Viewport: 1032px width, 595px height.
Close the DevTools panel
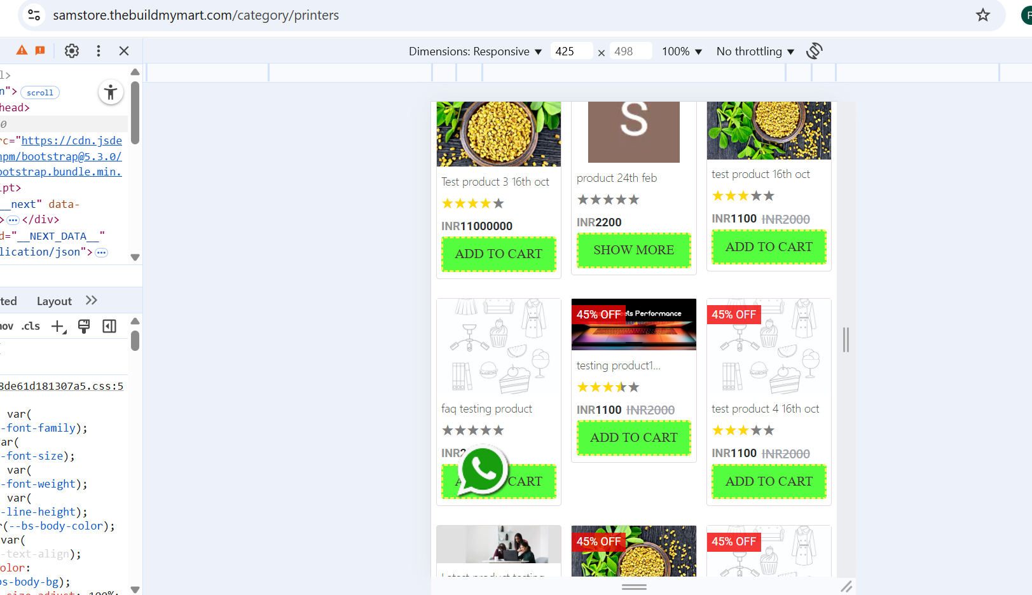(x=124, y=51)
